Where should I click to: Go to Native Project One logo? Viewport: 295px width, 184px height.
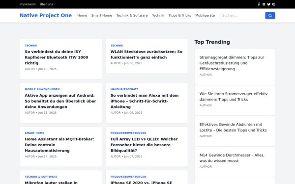pos(46,15)
